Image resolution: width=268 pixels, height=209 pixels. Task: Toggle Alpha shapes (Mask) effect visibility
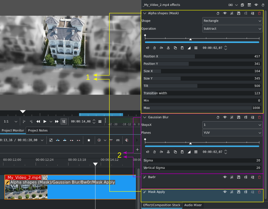pyautogui.click(x=225, y=13)
